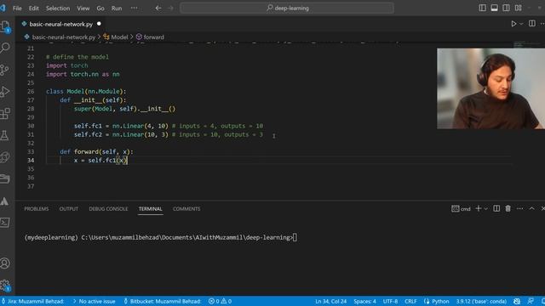Switch to the TERMINAL tab

[x=150, y=208]
